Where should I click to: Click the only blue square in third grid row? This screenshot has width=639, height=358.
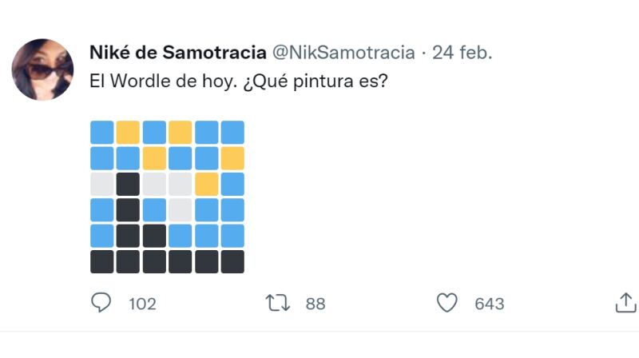[x=232, y=184]
